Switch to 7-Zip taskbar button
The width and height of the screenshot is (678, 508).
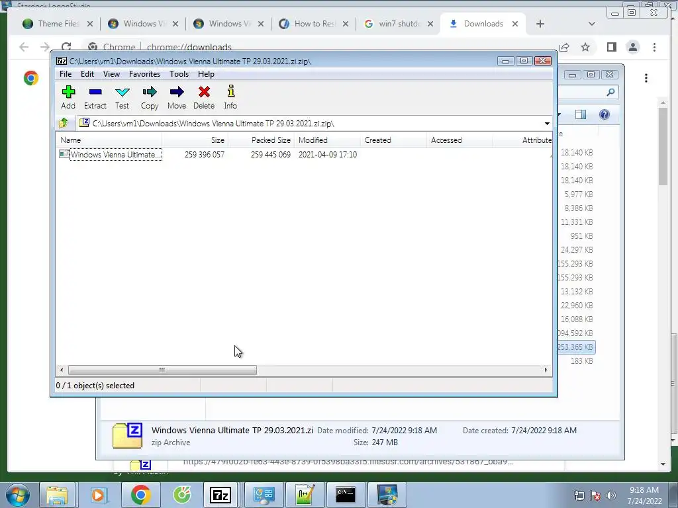(x=220, y=495)
